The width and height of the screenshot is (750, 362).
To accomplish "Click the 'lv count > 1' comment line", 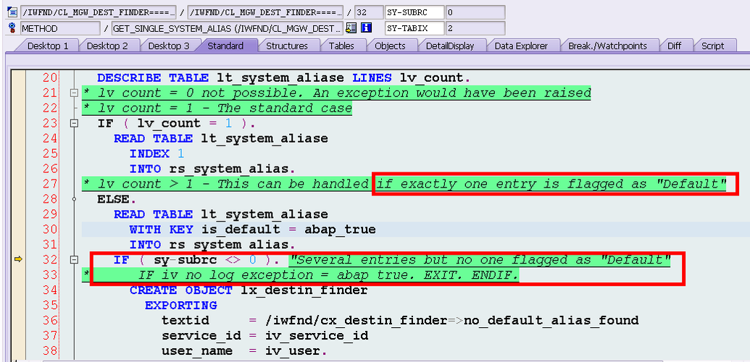I will (x=404, y=184).
